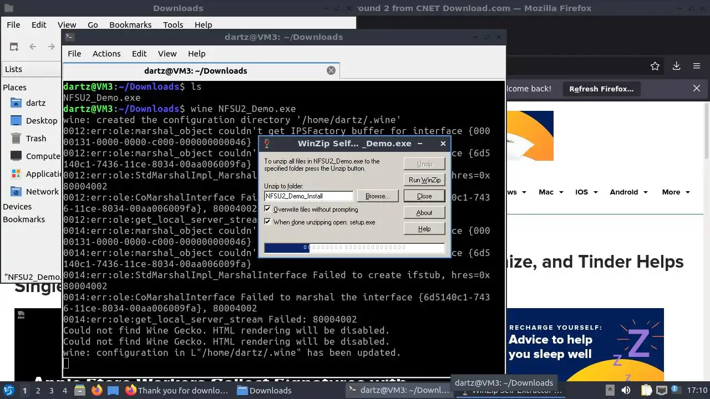Switch to workspace 4 in taskbar pager

(x=65, y=390)
